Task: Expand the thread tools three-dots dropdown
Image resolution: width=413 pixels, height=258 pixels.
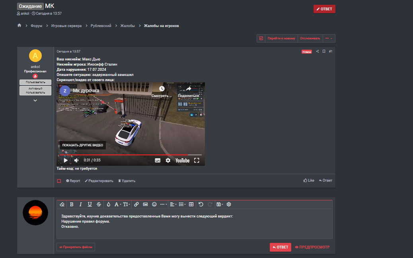Action: (329, 39)
